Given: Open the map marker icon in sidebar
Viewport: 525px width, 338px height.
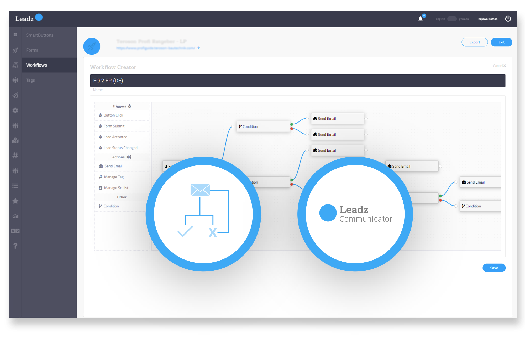Looking at the screenshot, I should (15, 141).
